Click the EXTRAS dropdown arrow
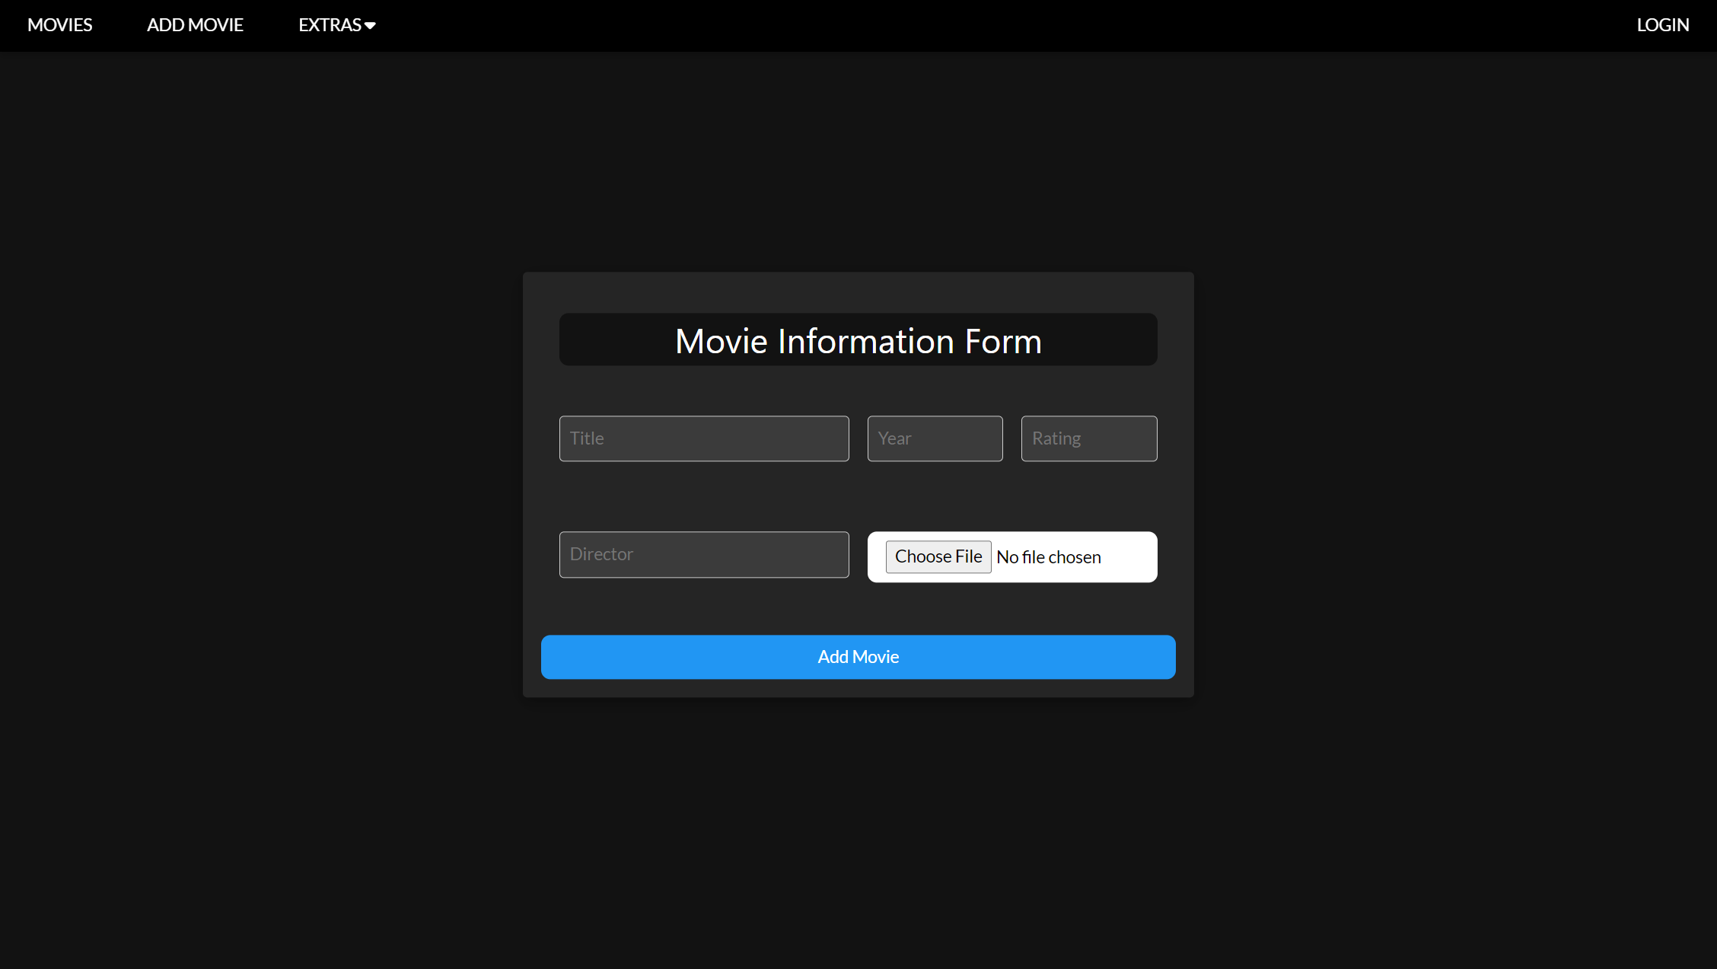The image size is (1717, 969). [x=371, y=25]
